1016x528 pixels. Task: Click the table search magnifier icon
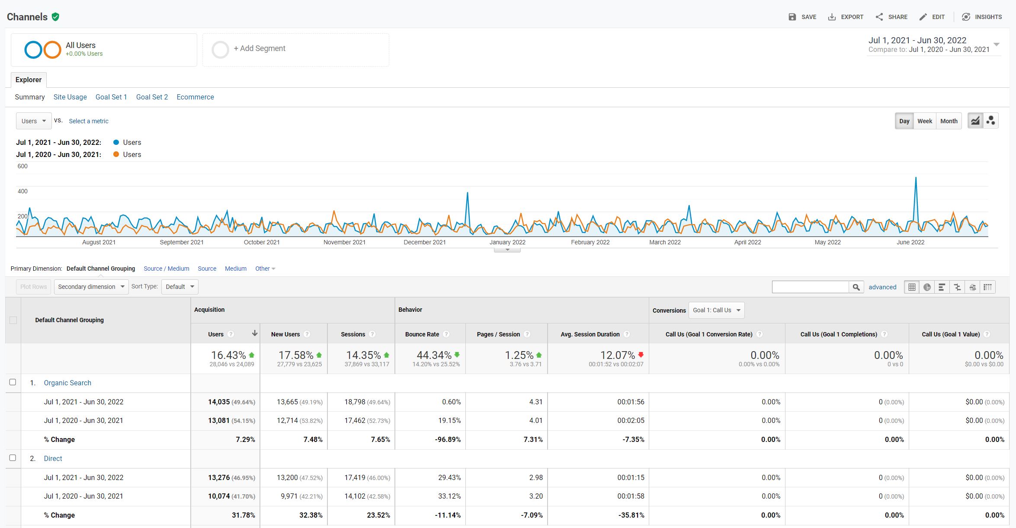click(x=856, y=287)
